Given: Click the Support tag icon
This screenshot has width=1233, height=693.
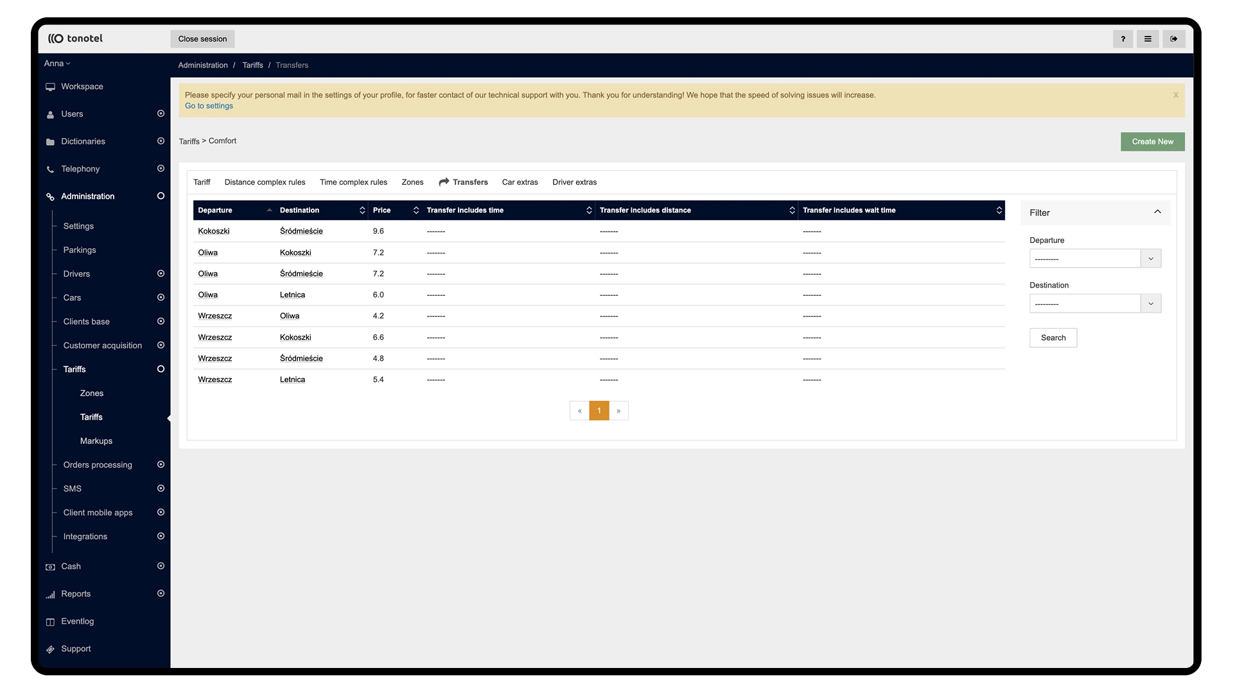Looking at the screenshot, I should coord(50,649).
